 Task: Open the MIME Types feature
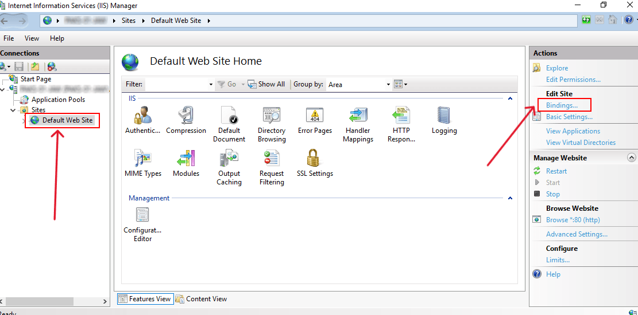[143, 163]
